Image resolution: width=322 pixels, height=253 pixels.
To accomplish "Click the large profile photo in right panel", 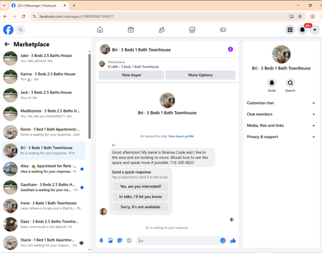I will point(281,55).
